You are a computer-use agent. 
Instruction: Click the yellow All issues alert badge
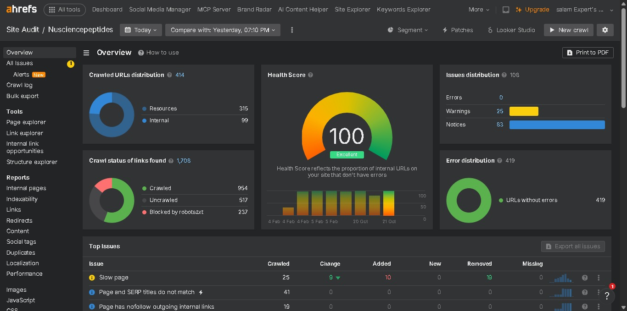coord(70,64)
